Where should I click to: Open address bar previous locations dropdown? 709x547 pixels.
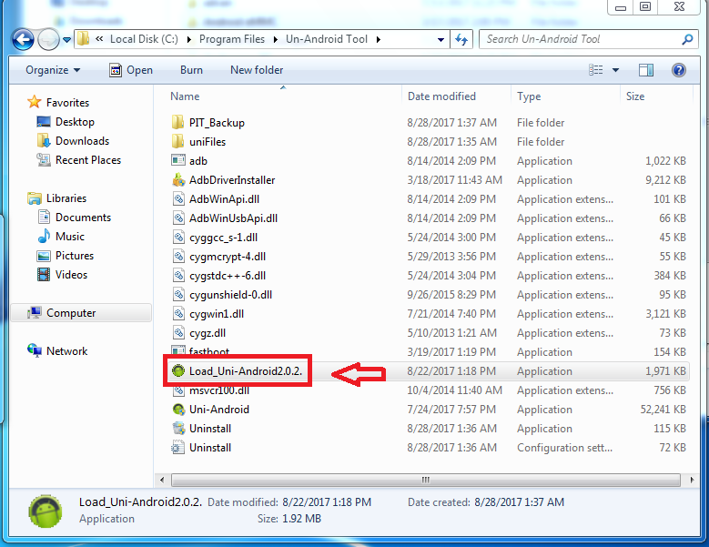pos(441,40)
